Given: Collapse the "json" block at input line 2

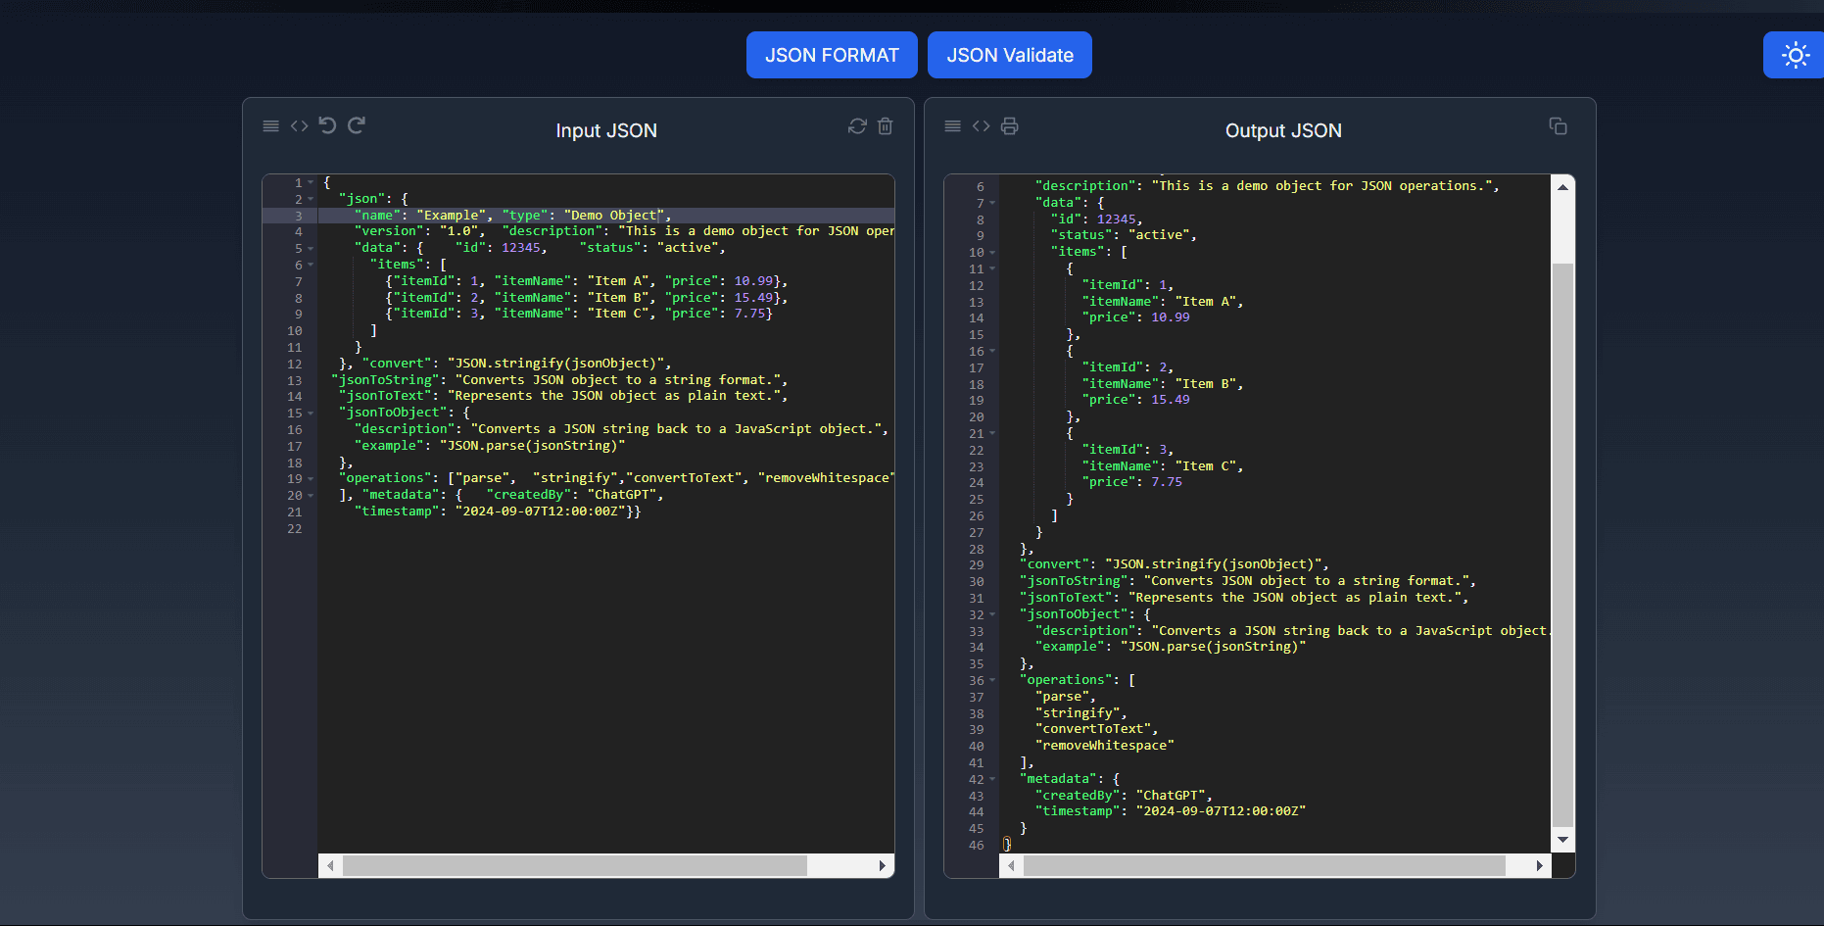Looking at the screenshot, I should click(311, 199).
